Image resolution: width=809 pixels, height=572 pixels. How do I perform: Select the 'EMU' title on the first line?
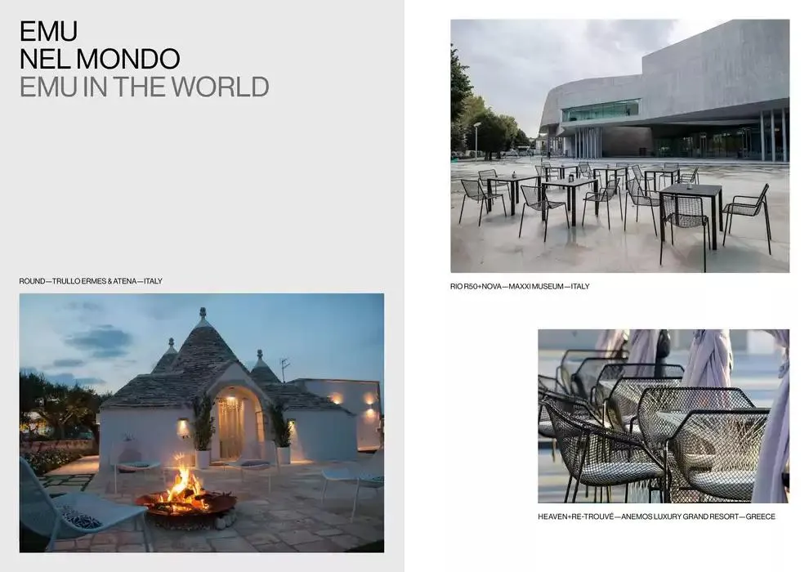pyautogui.click(x=48, y=31)
